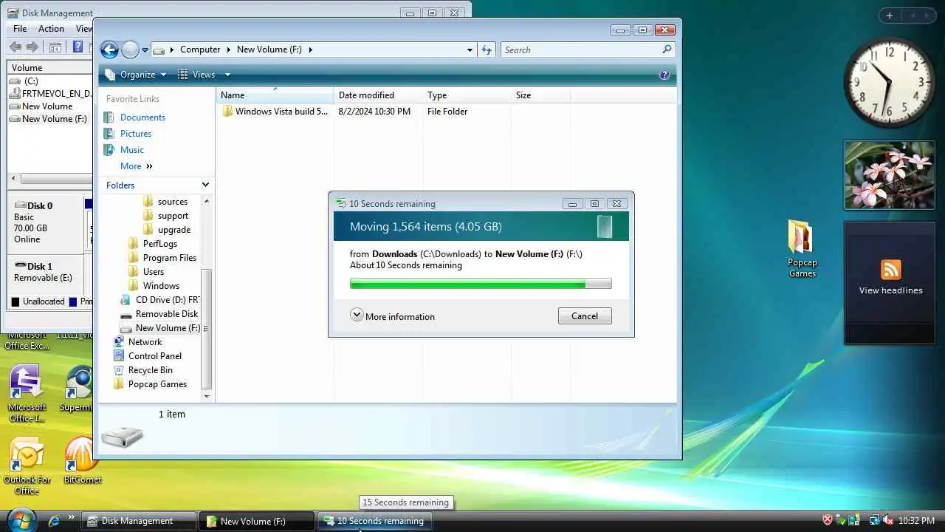Open Pictures favorite link
945x532 pixels.
(x=136, y=134)
